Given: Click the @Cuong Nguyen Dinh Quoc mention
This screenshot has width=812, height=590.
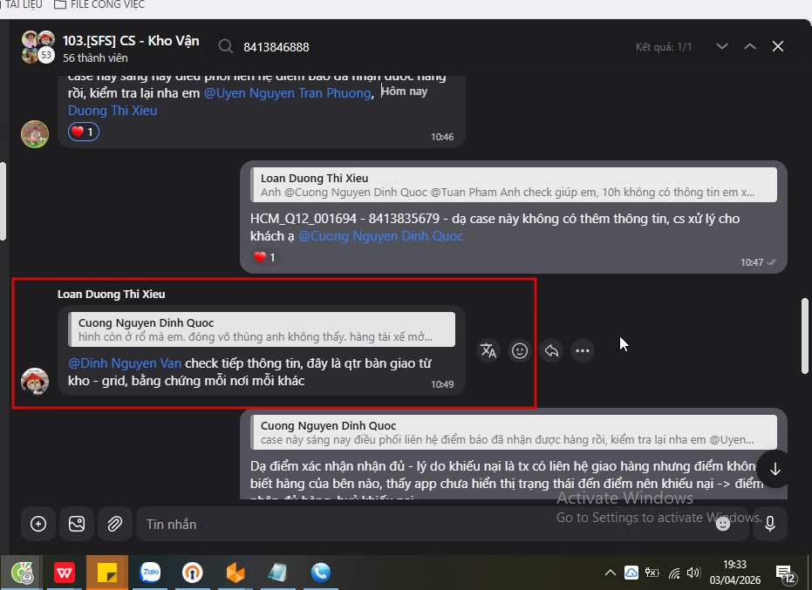Looking at the screenshot, I should coord(380,236).
